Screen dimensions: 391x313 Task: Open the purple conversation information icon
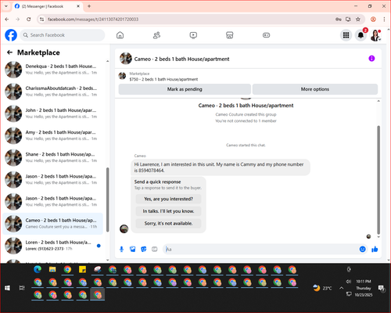(x=371, y=59)
